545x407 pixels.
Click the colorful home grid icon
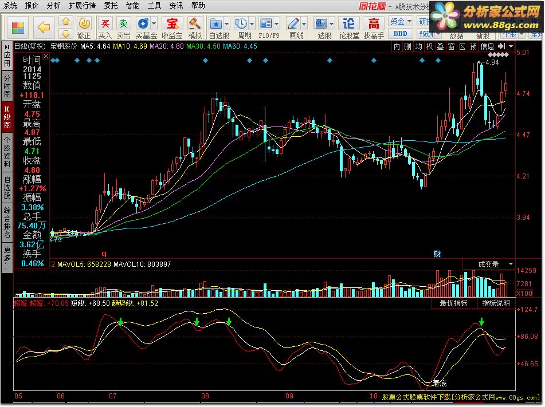coord(18,27)
